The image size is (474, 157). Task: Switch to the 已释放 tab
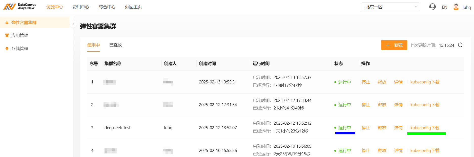[x=116, y=45]
